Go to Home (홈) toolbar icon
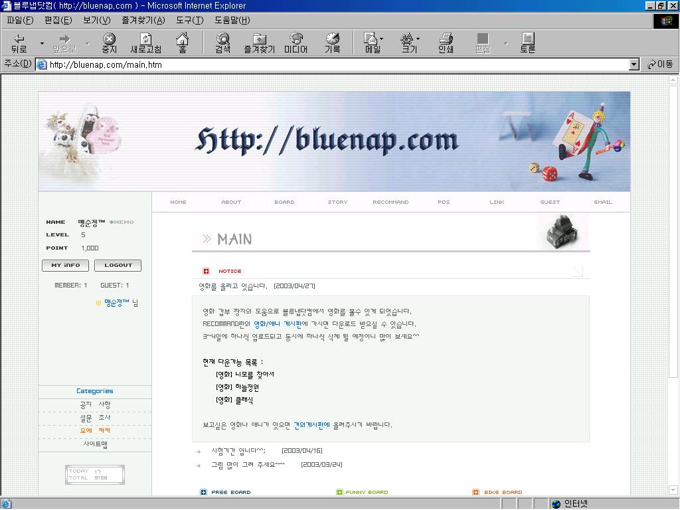 coord(181,43)
